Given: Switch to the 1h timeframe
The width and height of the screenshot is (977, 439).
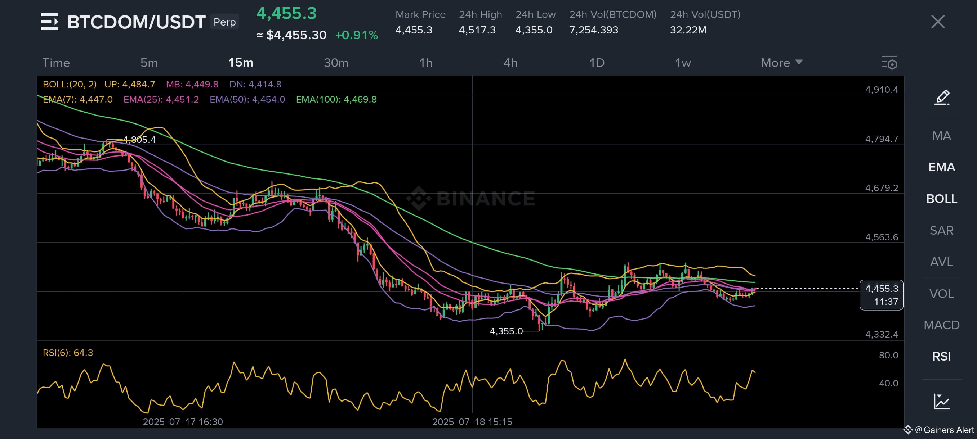Looking at the screenshot, I should click(426, 63).
